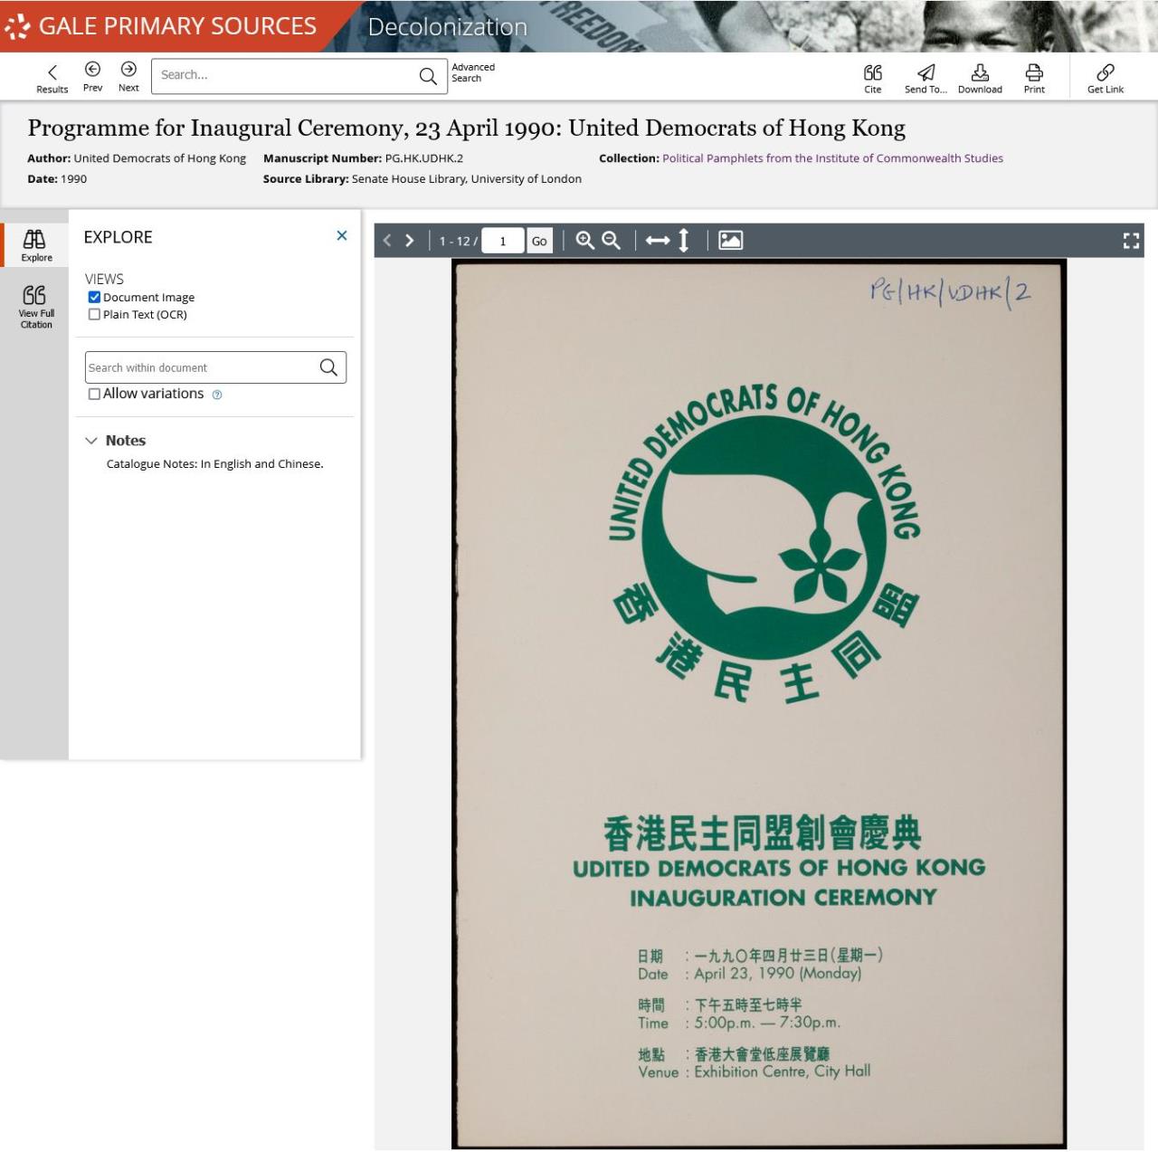Uncheck Document Image view
The width and height of the screenshot is (1158, 1152).
[94, 297]
